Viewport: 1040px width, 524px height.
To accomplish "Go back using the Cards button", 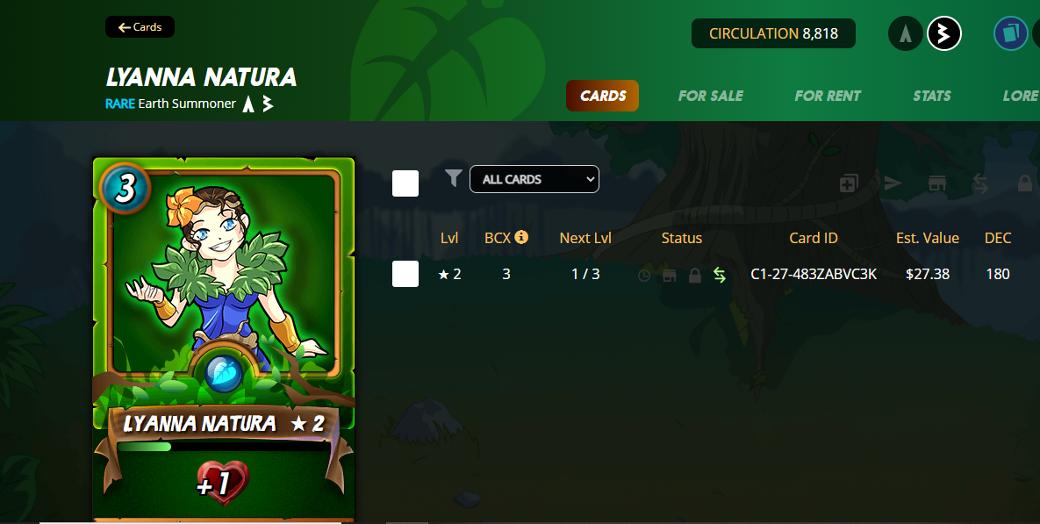I will point(140,27).
